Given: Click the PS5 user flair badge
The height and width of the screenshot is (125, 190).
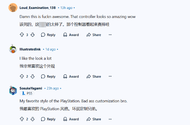Looking at the screenshot, I should pyautogui.click(x=27, y=93).
